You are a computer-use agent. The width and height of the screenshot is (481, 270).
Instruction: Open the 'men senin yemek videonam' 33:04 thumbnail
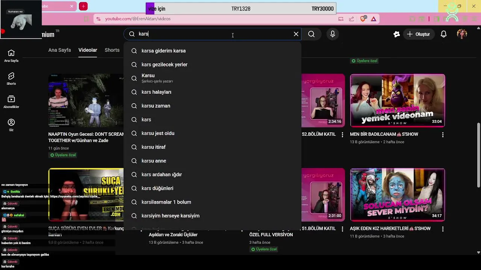(398, 100)
